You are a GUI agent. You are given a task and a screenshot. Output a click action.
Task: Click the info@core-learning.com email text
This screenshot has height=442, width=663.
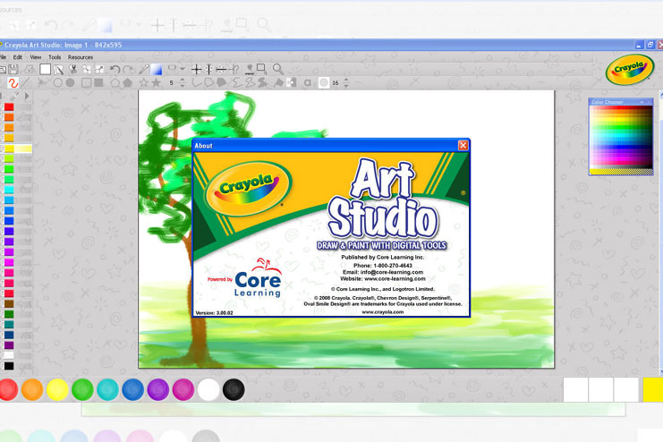[x=392, y=272]
